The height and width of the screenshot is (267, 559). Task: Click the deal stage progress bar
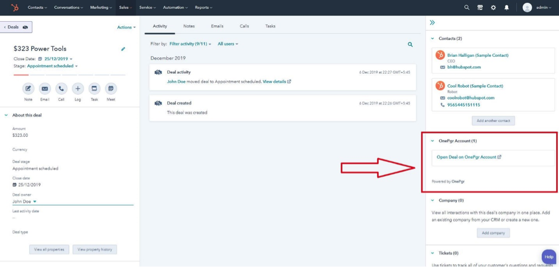[69, 75]
